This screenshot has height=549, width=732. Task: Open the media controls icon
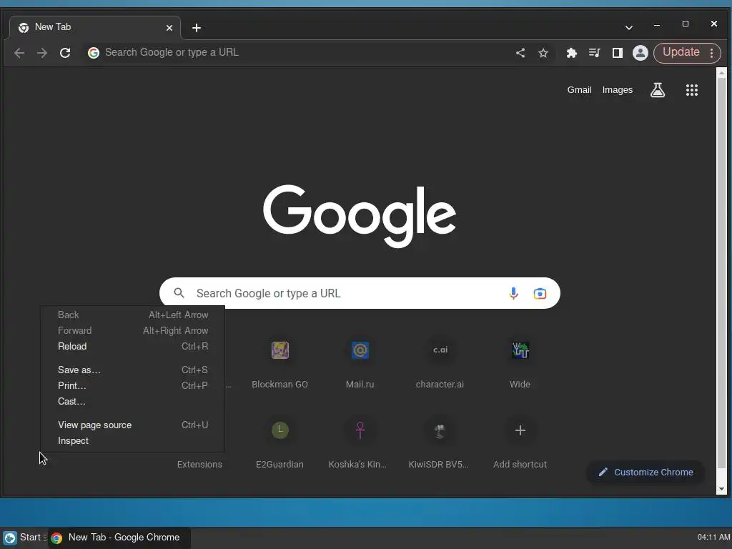pos(594,53)
